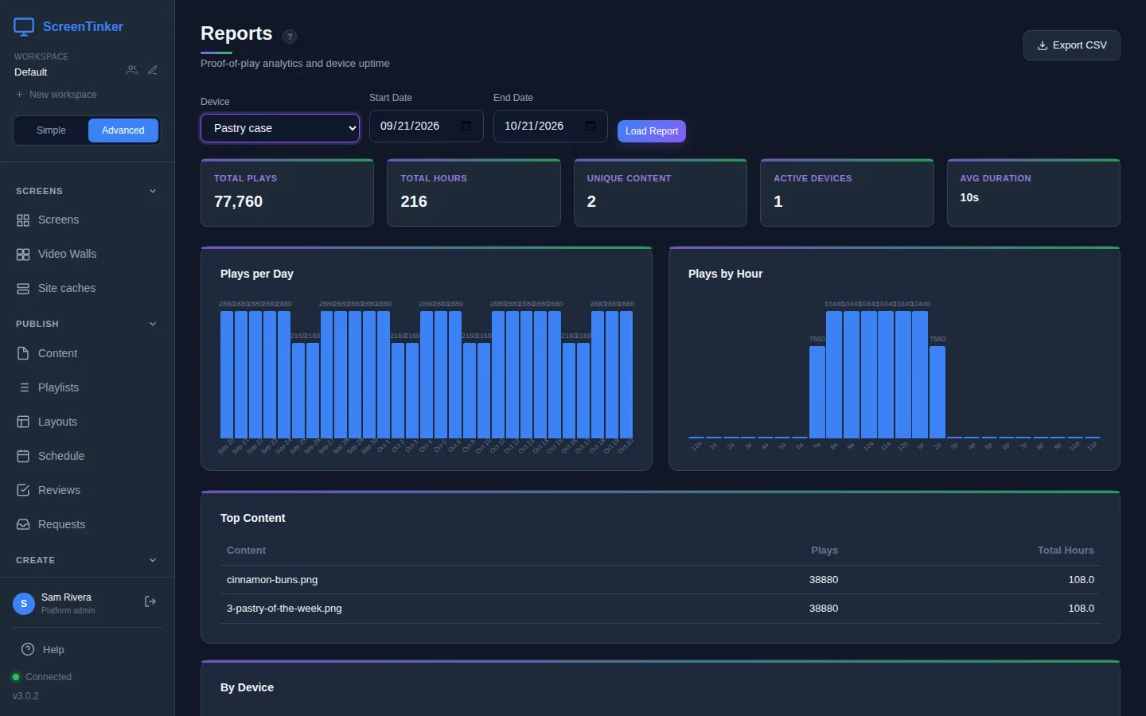The image size is (1146, 716).
Task: Open the Screens page
Action: 87,220
